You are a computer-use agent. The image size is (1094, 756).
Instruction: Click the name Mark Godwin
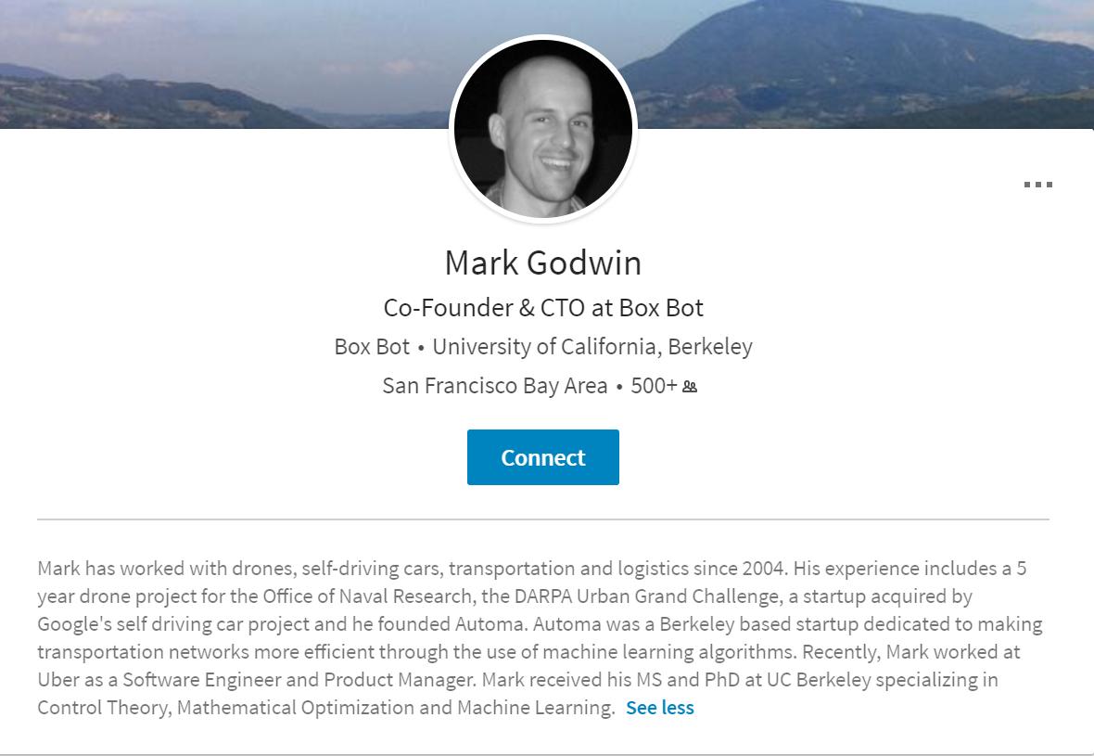click(543, 263)
